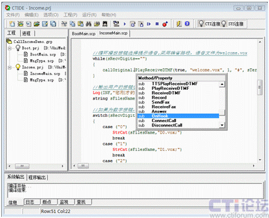Collapse the Boot.prj tree node

point(10,48)
